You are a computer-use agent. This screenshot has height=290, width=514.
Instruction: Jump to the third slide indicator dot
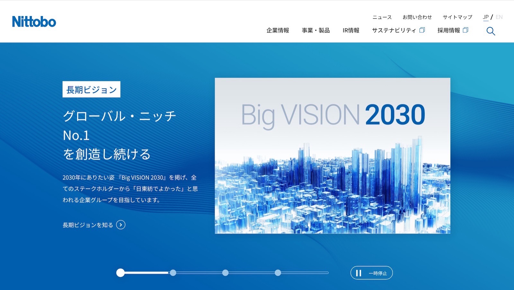tap(226, 273)
